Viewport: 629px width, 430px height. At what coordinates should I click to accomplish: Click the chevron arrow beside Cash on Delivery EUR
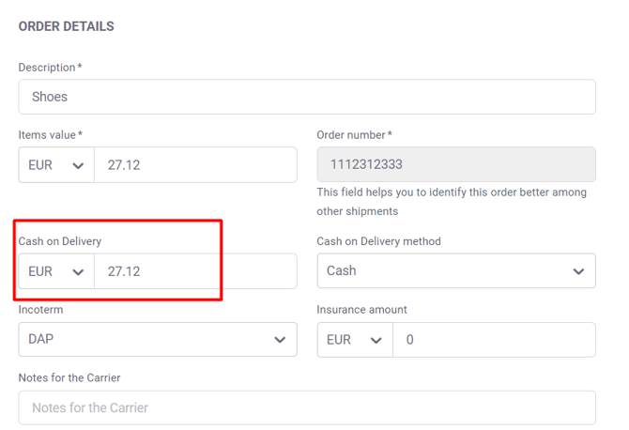[78, 272]
